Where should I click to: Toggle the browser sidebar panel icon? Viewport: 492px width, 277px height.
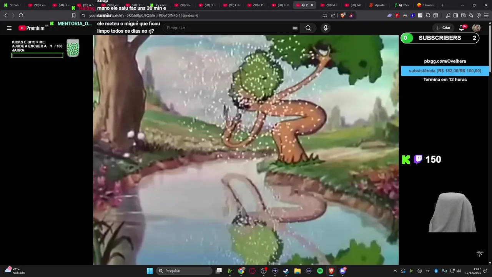click(455, 15)
